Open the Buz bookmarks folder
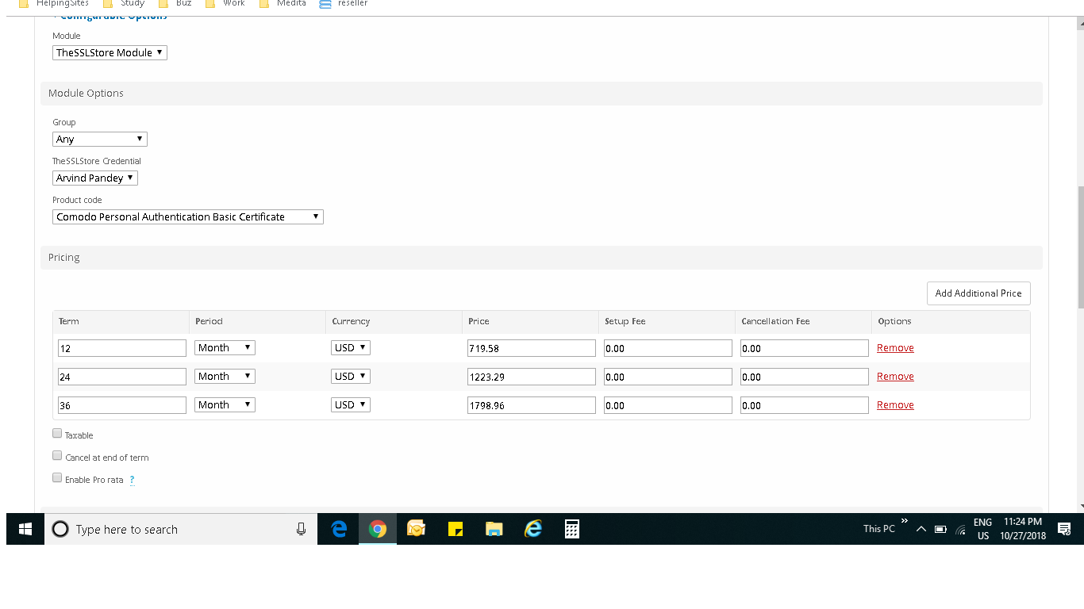This screenshot has width=1084, height=609. (175, 3)
